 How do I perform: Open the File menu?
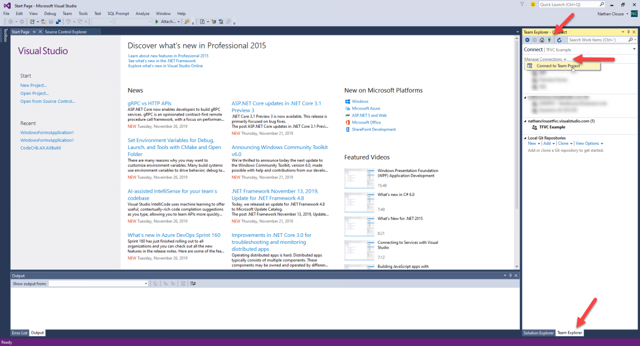(x=6, y=13)
